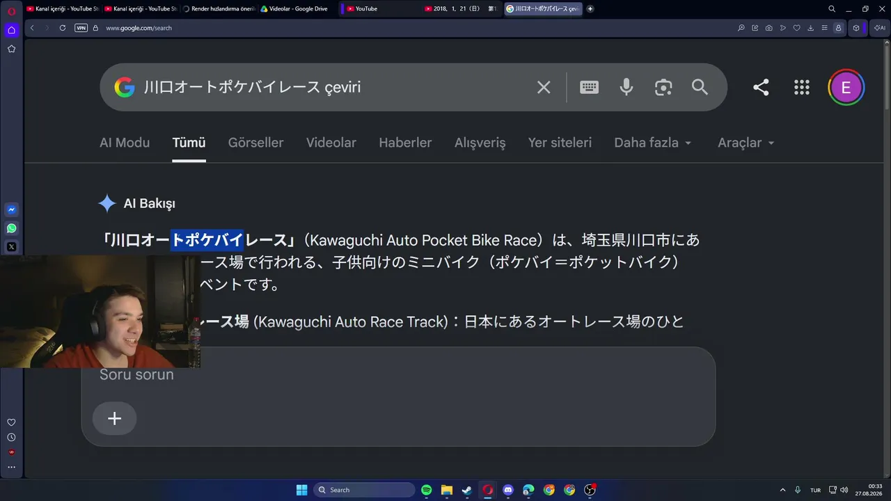891x501 pixels.
Task: Open File Explorer from the taskbar
Action: 447,490
